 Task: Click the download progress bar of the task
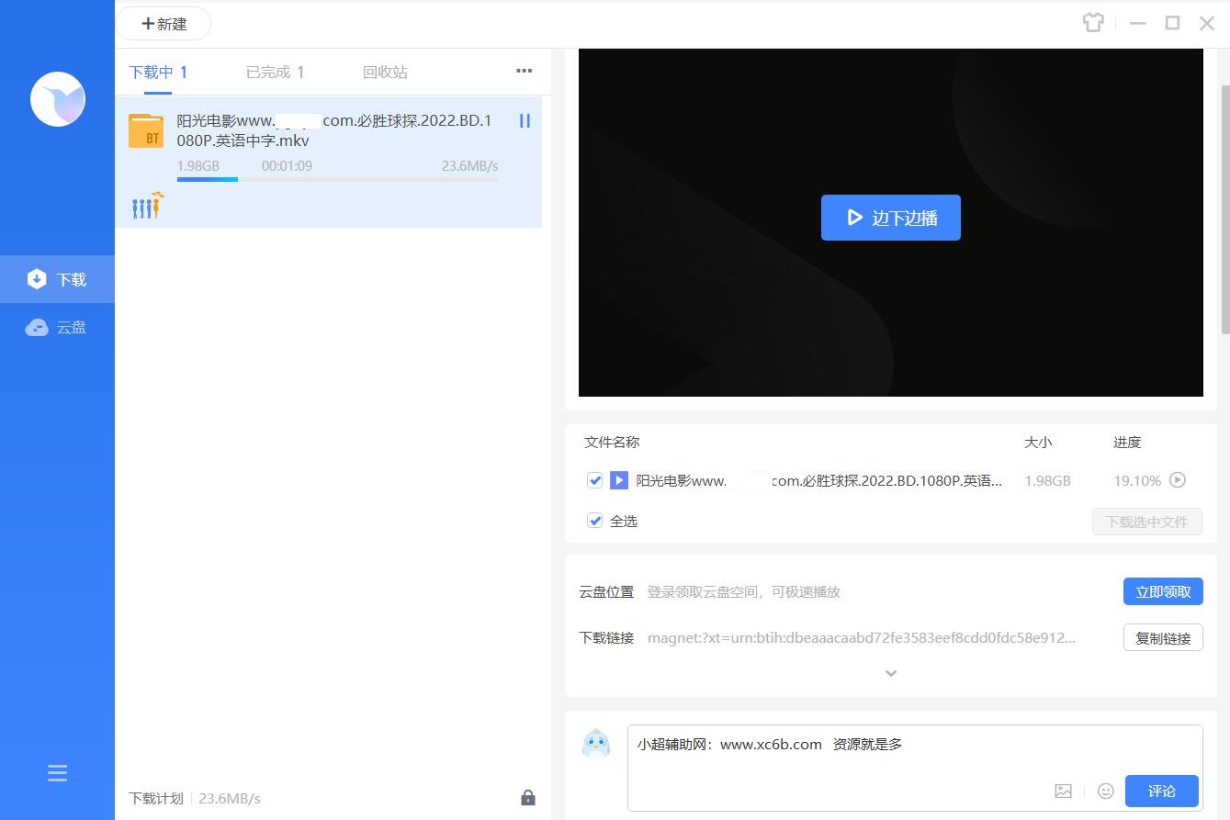[337, 180]
